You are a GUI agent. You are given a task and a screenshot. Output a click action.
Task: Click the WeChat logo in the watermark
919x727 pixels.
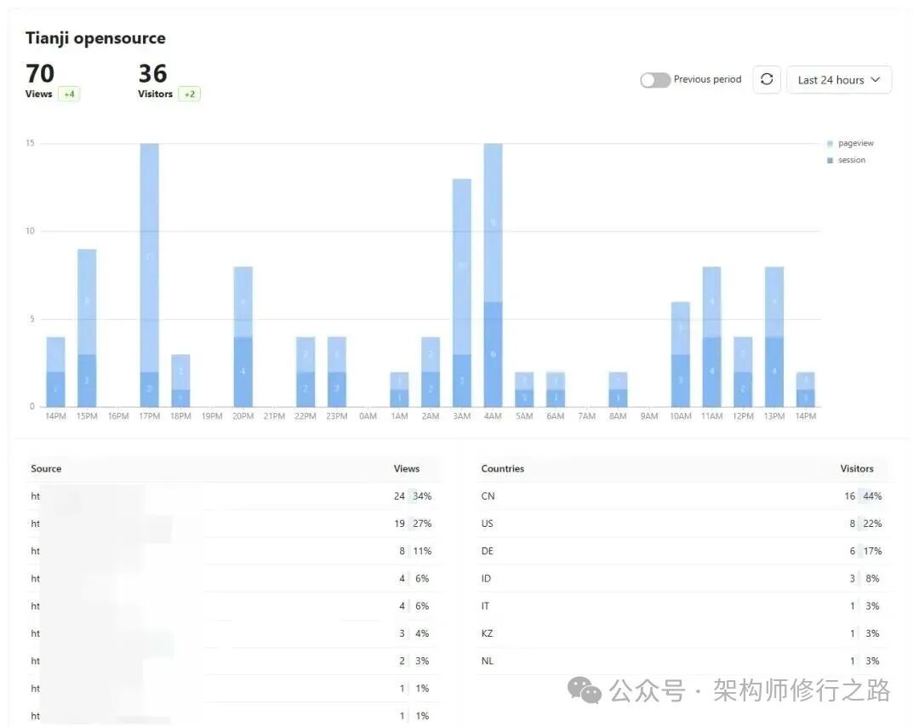pyautogui.click(x=584, y=693)
